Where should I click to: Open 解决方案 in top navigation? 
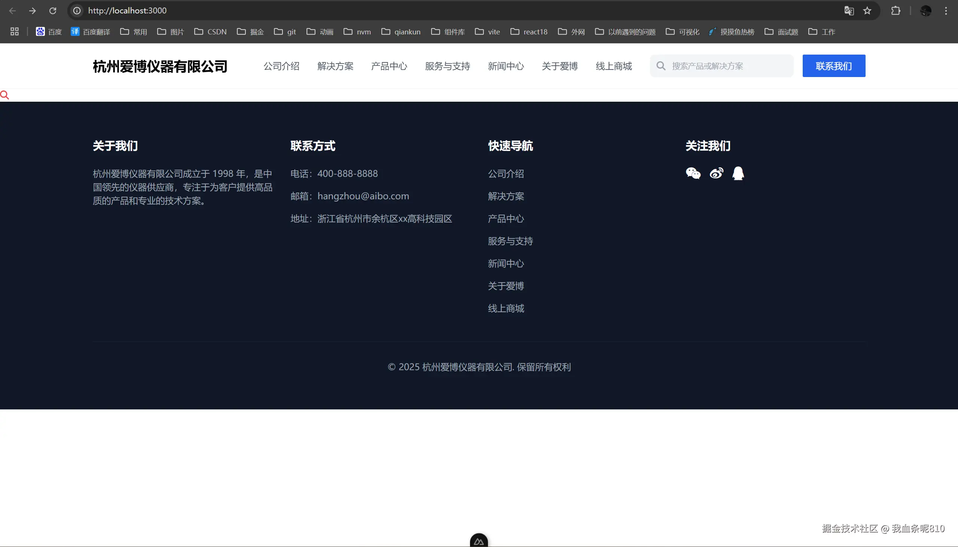pyautogui.click(x=335, y=66)
